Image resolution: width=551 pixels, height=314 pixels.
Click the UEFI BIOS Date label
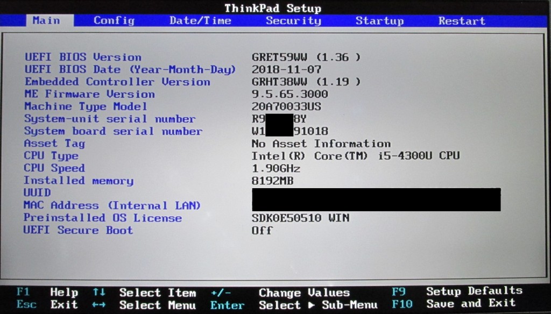(x=130, y=69)
